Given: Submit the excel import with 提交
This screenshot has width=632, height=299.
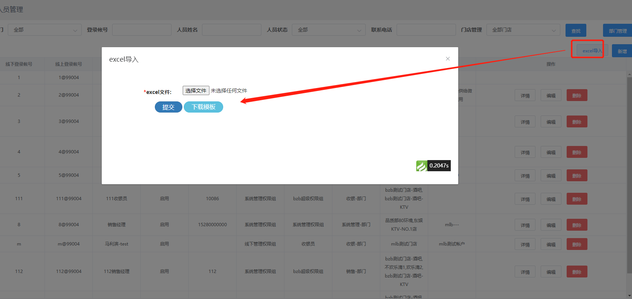Looking at the screenshot, I should click(168, 107).
